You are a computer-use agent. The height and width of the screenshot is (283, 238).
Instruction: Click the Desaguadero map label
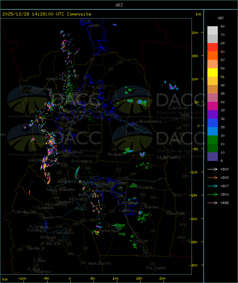150,121
